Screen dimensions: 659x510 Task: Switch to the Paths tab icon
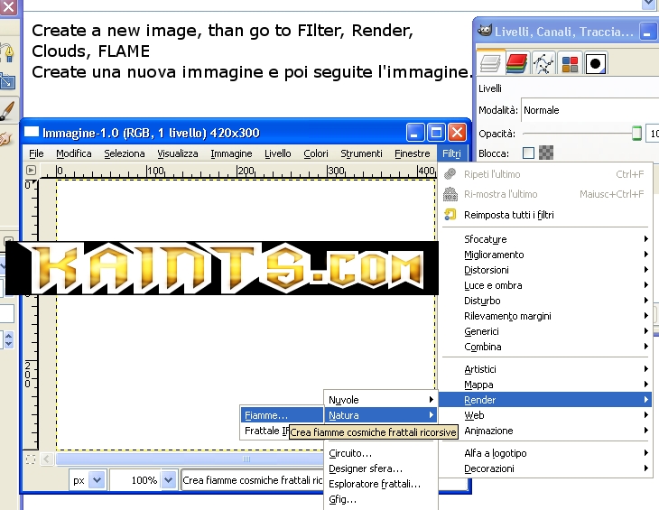[x=543, y=63]
